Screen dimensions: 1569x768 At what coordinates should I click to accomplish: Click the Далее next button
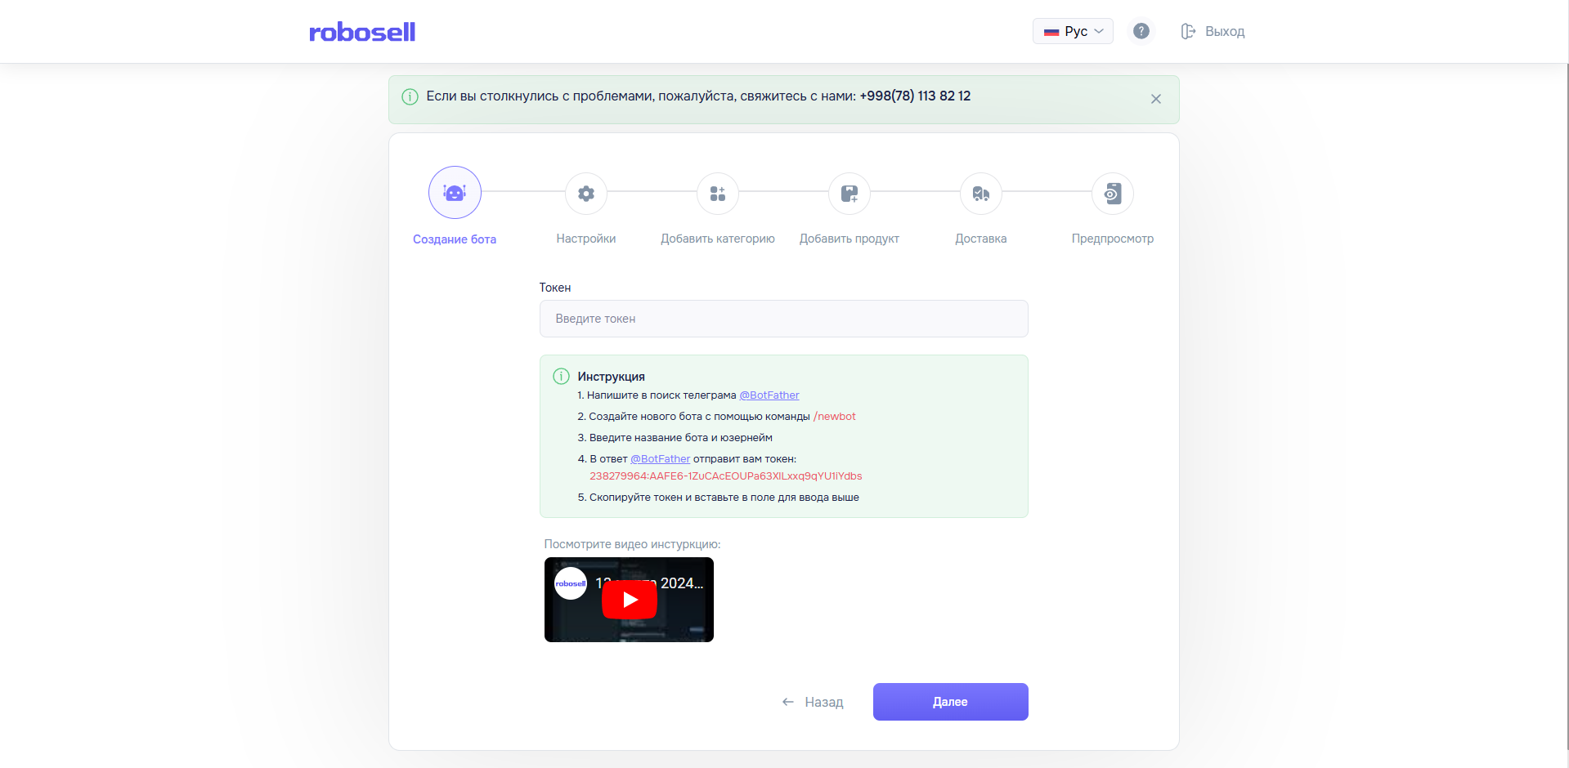[x=950, y=702]
